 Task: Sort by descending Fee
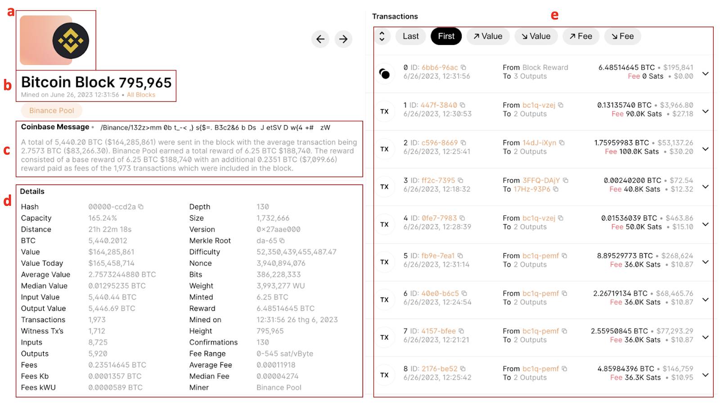623,36
